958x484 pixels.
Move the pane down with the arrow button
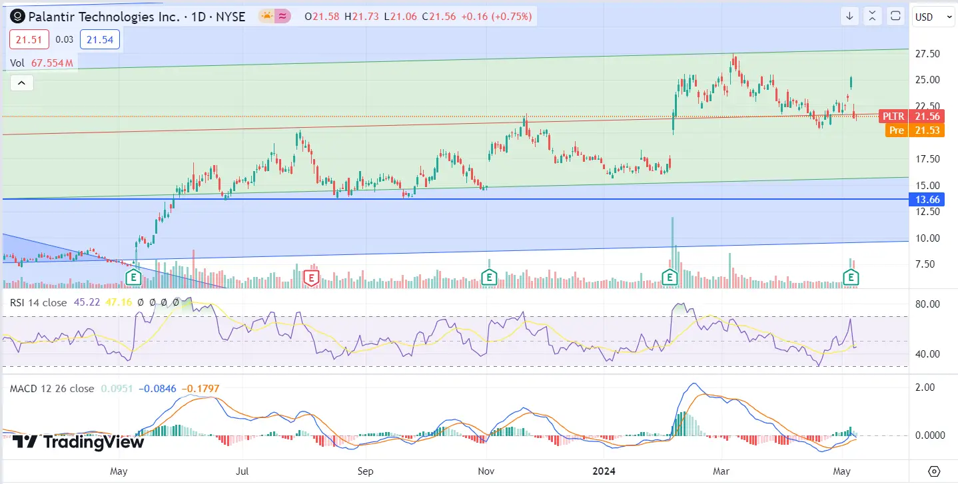click(x=849, y=17)
